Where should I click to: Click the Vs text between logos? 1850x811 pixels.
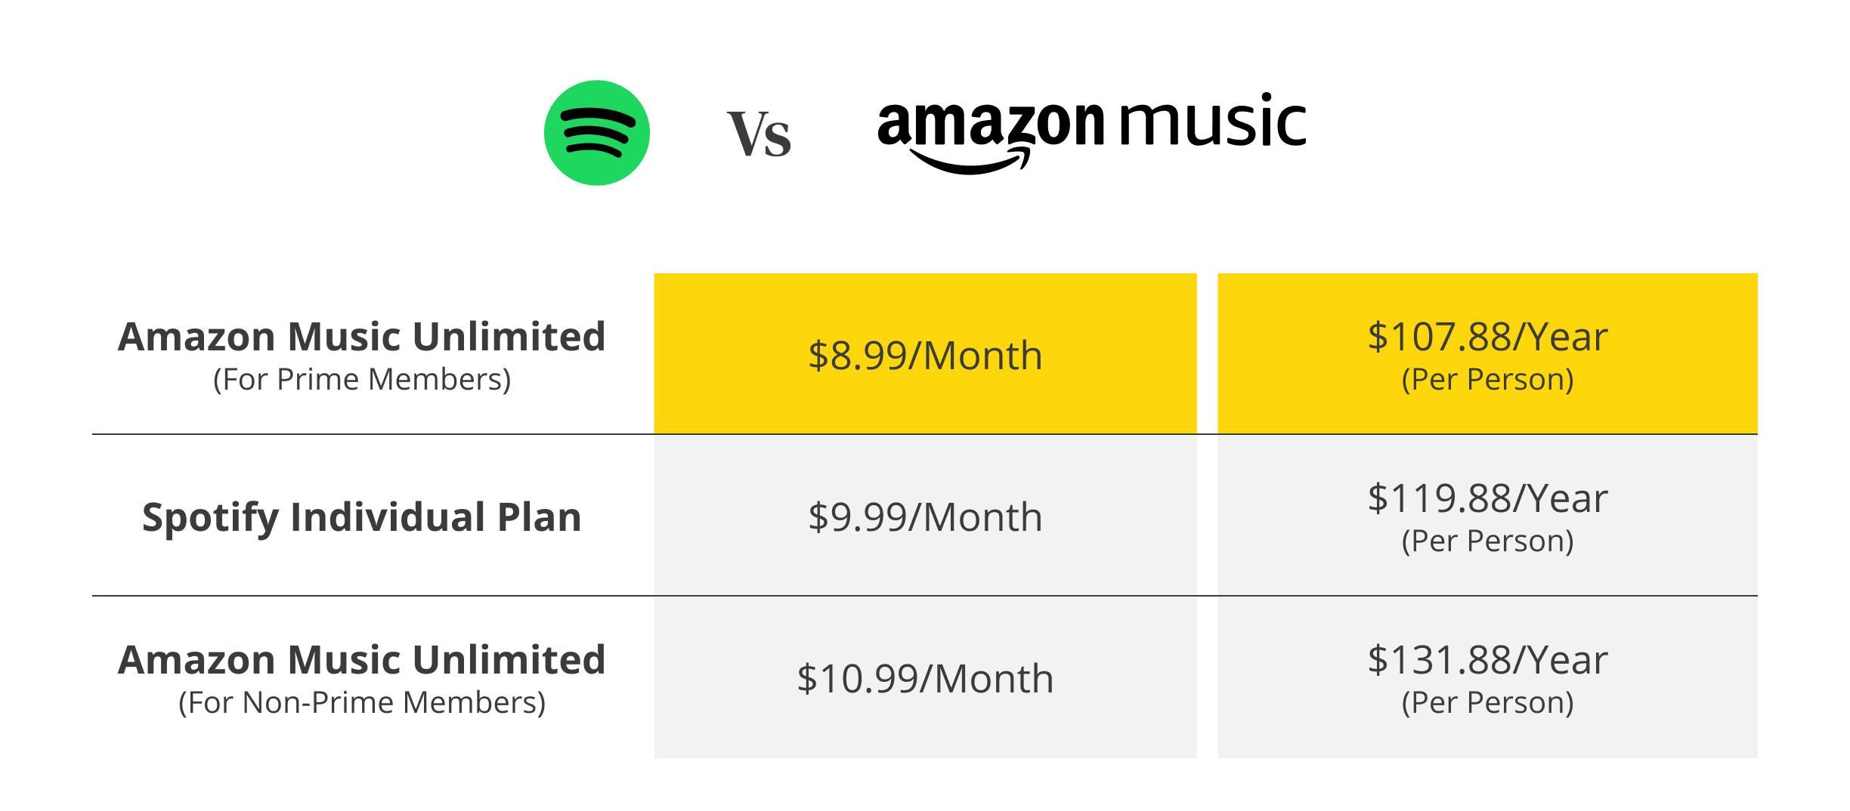[759, 135]
